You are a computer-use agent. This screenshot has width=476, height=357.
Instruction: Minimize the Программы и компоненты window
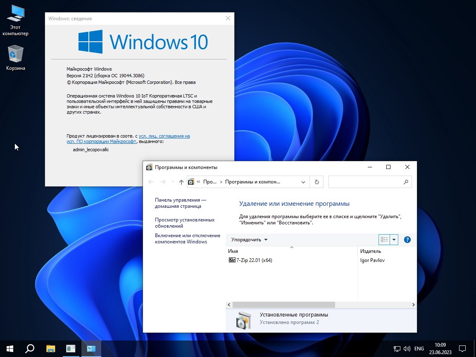pyautogui.click(x=370, y=167)
